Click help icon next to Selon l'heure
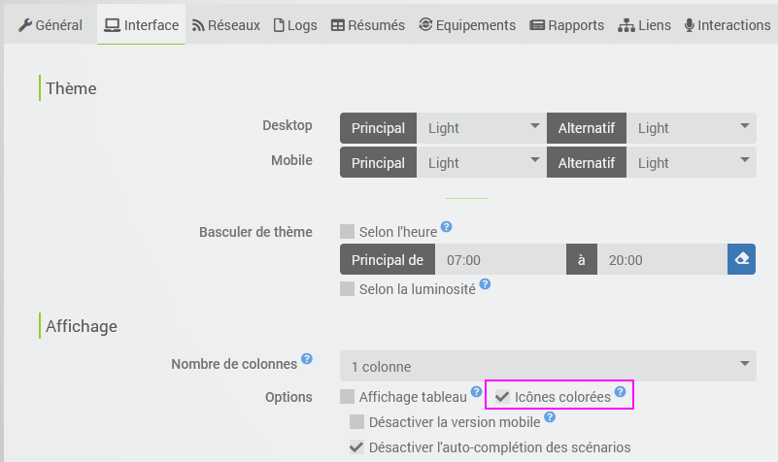The width and height of the screenshot is (778, 462). [446, 226]
